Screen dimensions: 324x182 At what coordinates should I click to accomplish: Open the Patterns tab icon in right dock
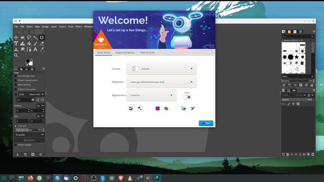click(x=289, y=31)
